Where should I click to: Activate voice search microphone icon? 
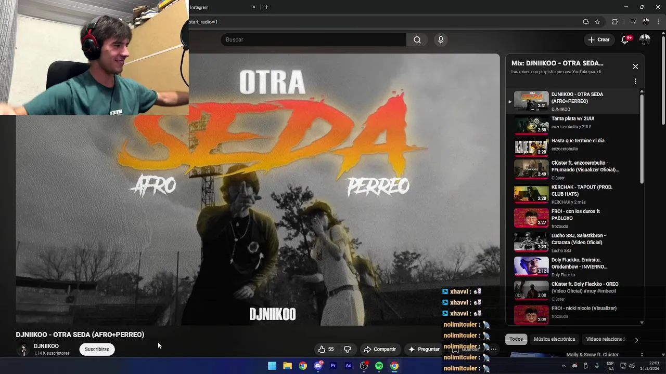[x=441, y=40]
